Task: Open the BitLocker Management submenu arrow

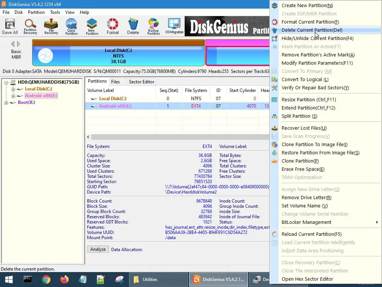Action: pos(377,222)
